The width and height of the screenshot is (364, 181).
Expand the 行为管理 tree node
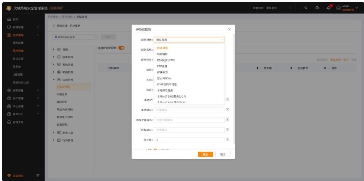pos(54,140)
